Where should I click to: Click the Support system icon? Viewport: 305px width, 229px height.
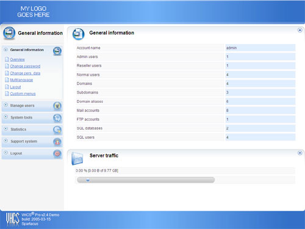(57, 142)
